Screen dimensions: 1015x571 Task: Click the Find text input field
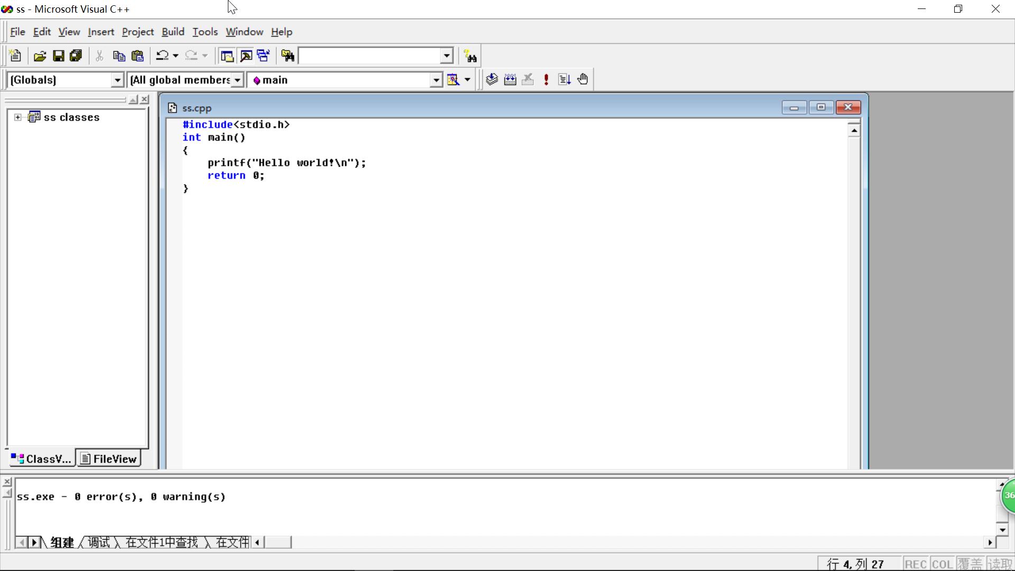tap(370, 56)
